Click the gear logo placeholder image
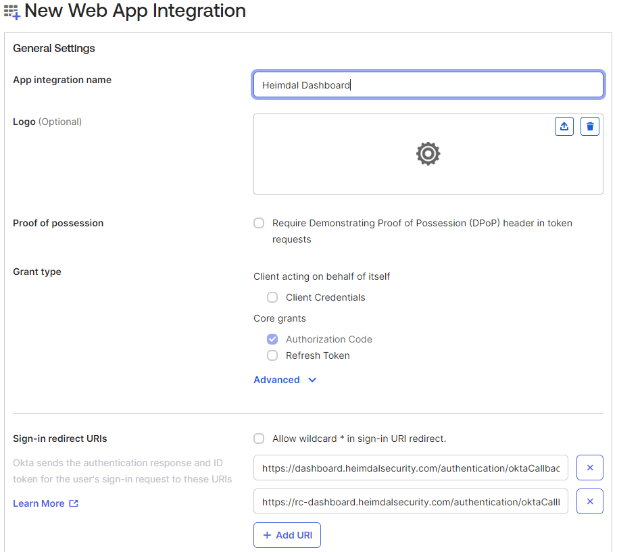The height and width of the screenshot is (552, 617). point(428,153)
